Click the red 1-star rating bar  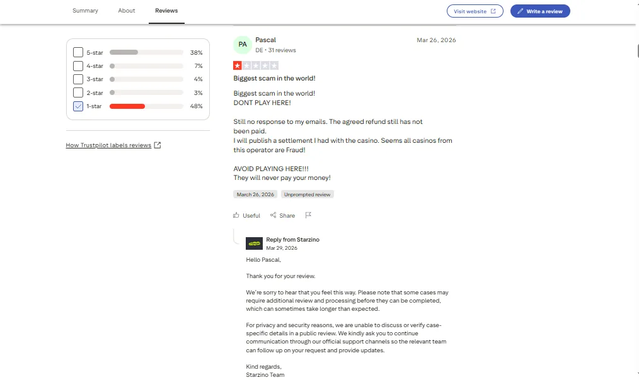pyautogui.click(x=146, y=106)
